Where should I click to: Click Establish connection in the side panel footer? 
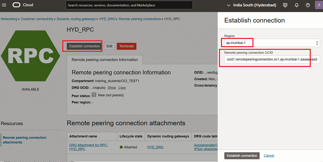point(242,156)
